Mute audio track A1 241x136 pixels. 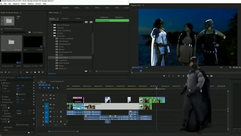(54, 112)
